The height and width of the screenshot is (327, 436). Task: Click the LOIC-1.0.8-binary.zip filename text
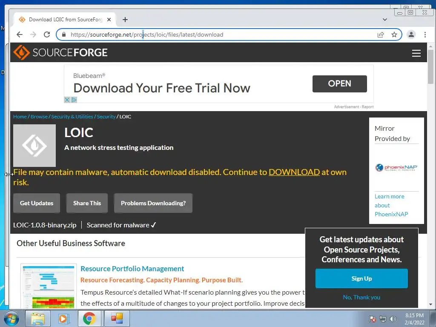coord(45,225)
